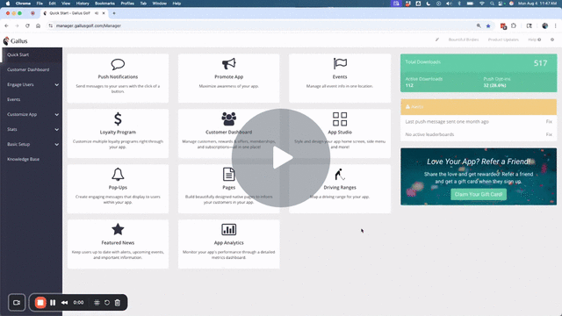Screen dimensions: 562x316
Task: Toggle the grid icon in recorder bar
Action: pos(97,303)
